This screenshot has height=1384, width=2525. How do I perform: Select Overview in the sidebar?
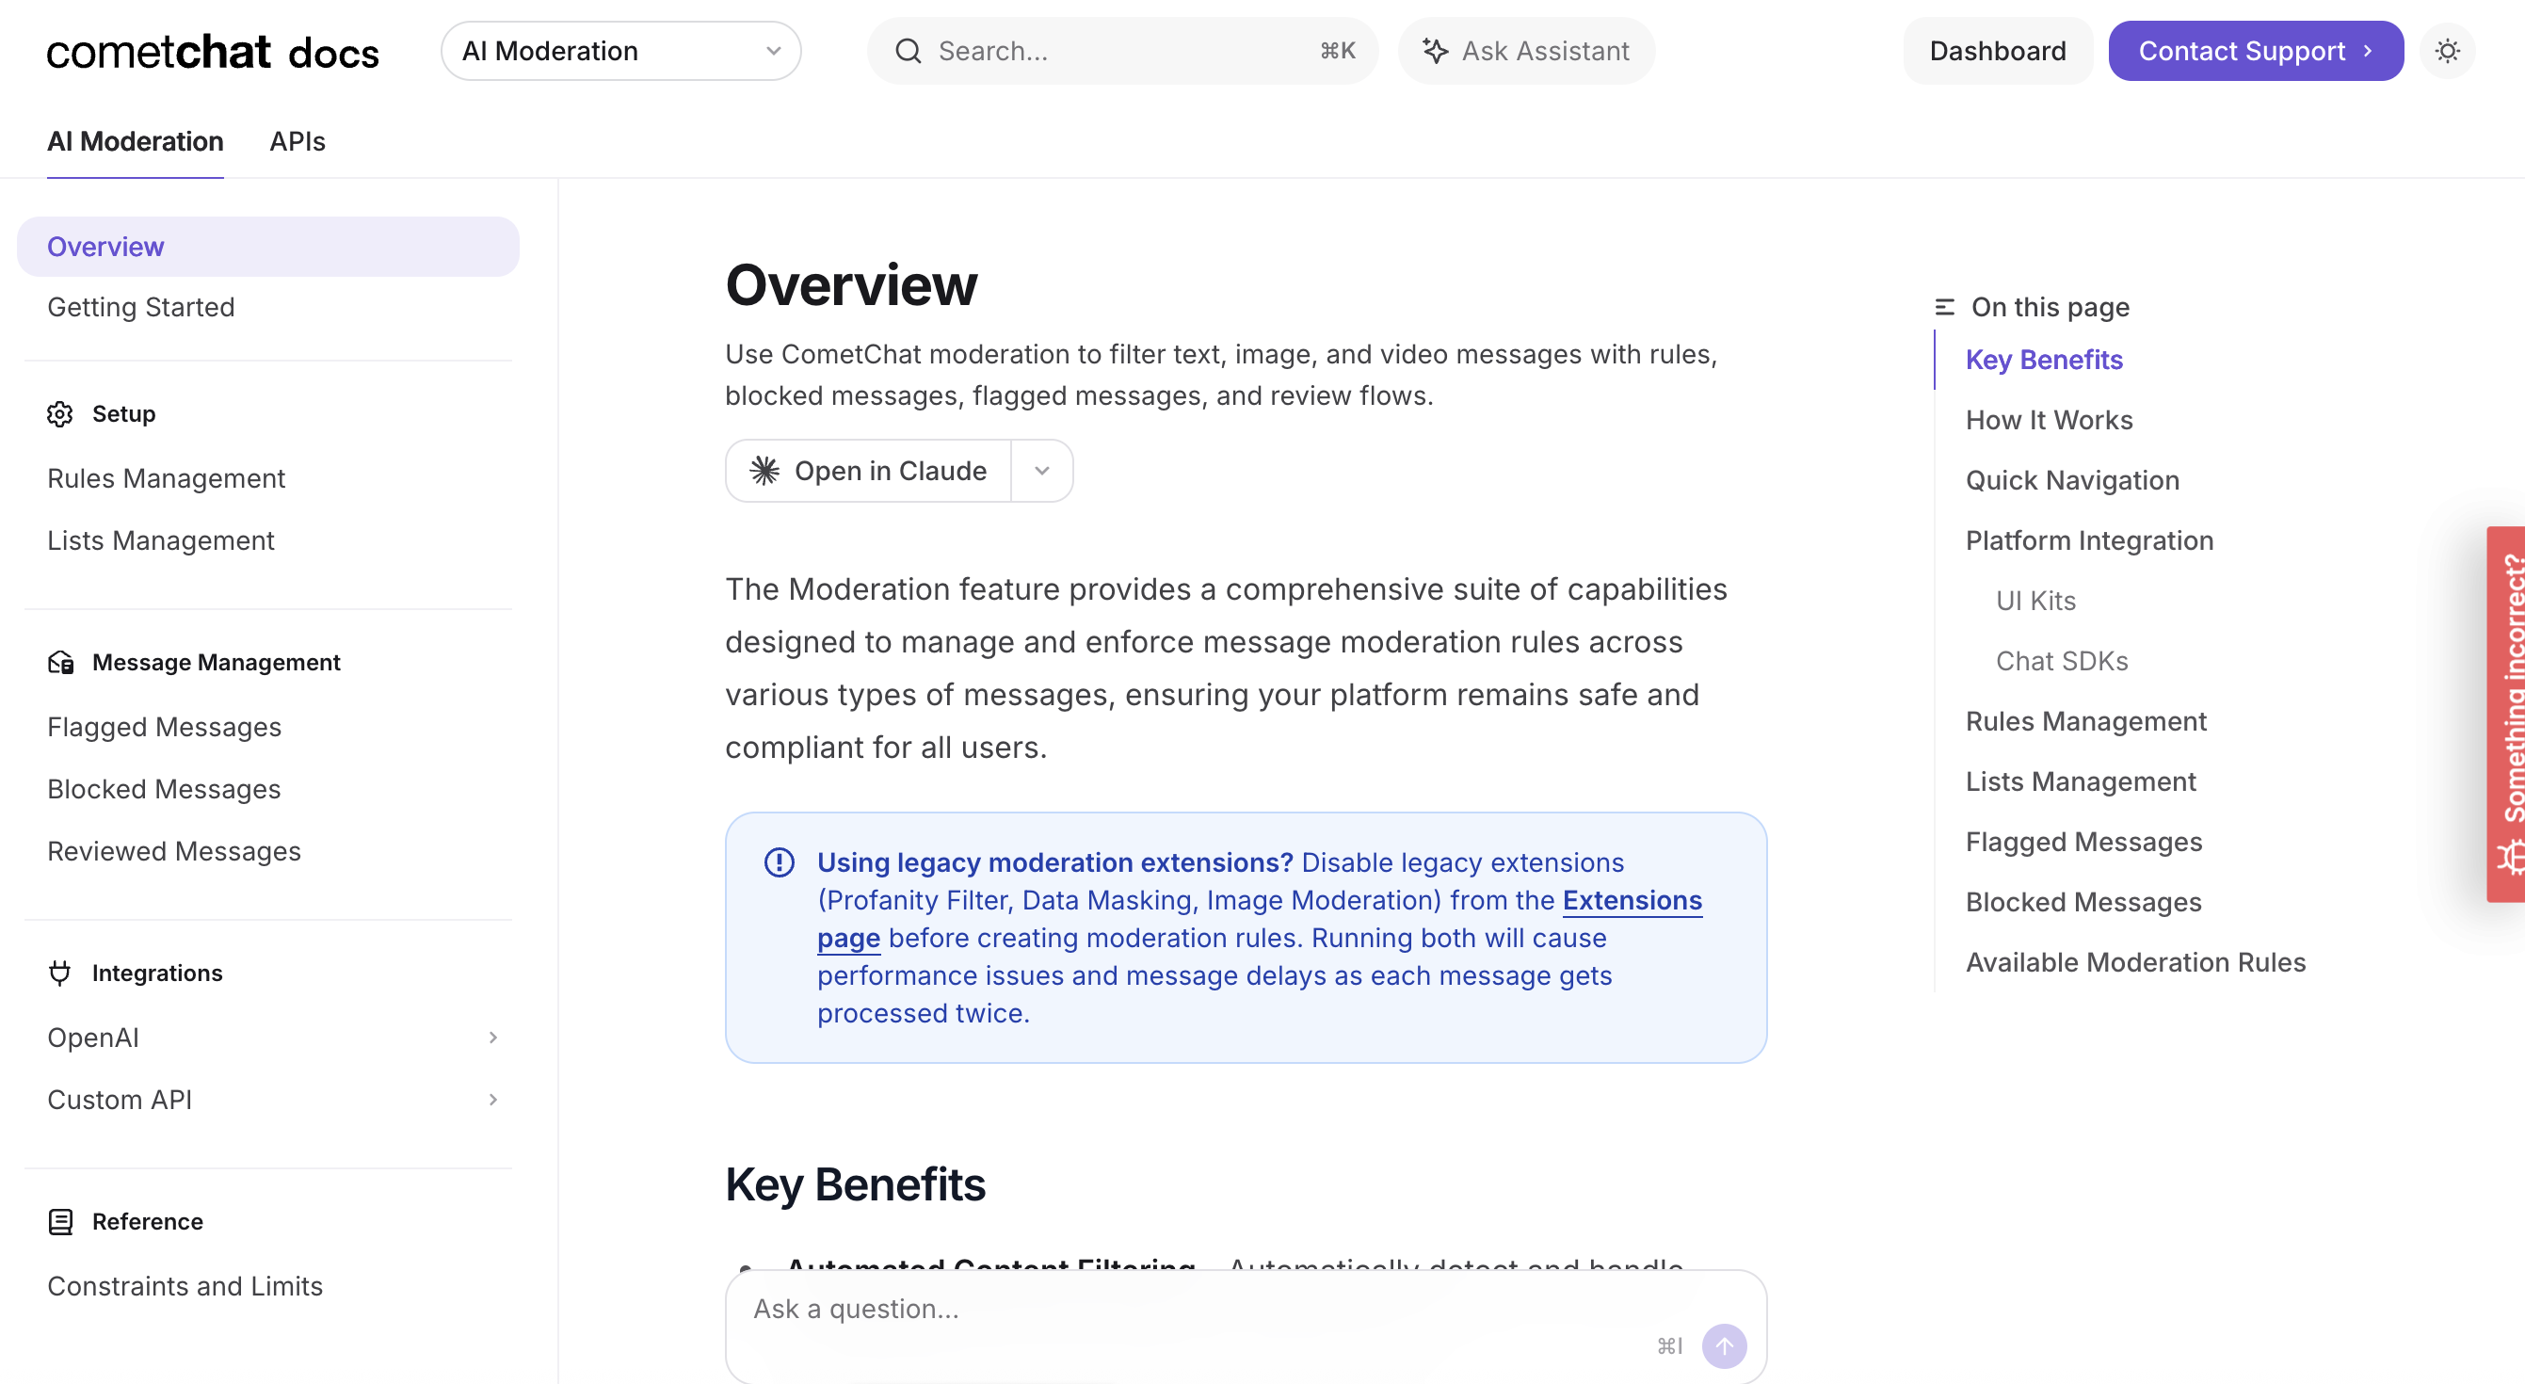[x=267, y=247]
